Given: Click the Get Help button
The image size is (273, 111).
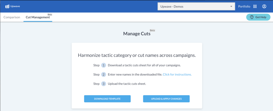Looking at the screenshot, I should [258, 17].
